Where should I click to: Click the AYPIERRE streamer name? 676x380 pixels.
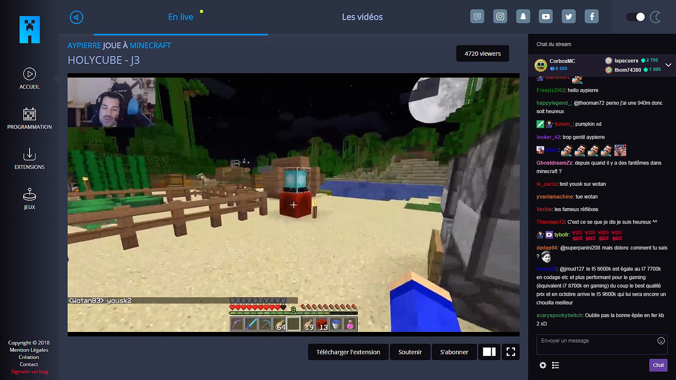tap(84, 46)
